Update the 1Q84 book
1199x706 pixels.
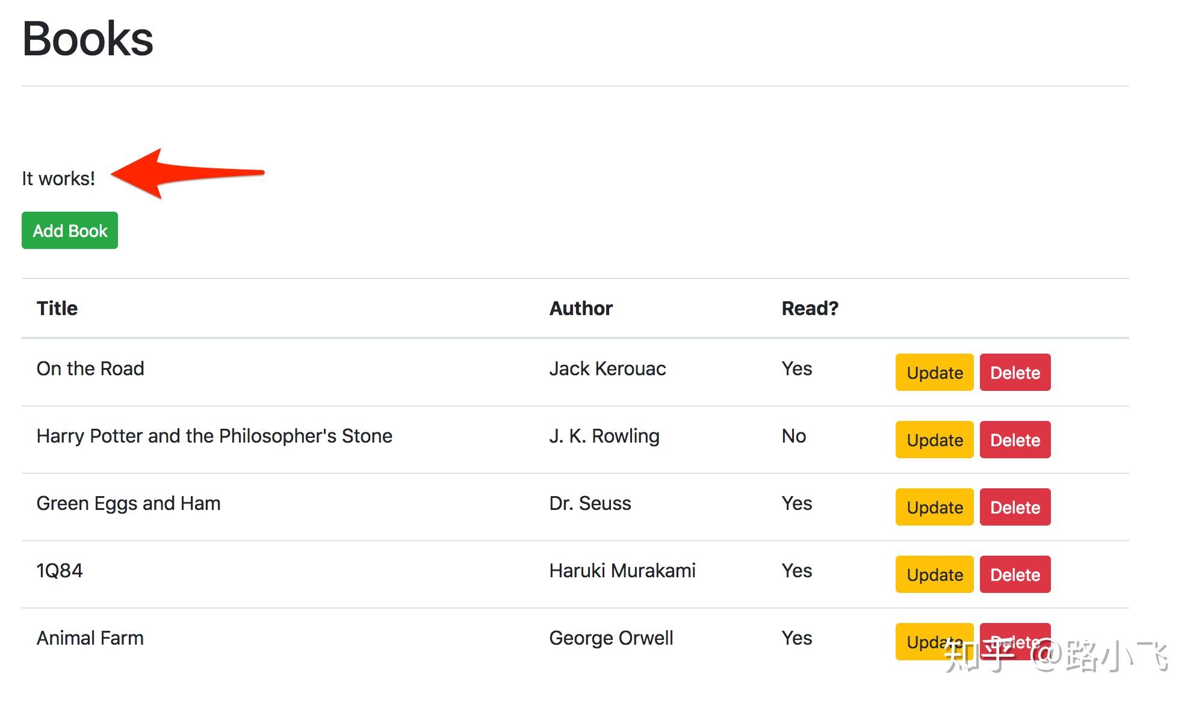(x=934, y=574)
